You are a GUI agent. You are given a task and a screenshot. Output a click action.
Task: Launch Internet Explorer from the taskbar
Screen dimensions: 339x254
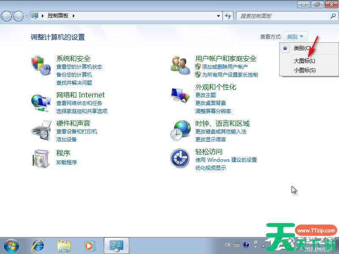(38, 245)
